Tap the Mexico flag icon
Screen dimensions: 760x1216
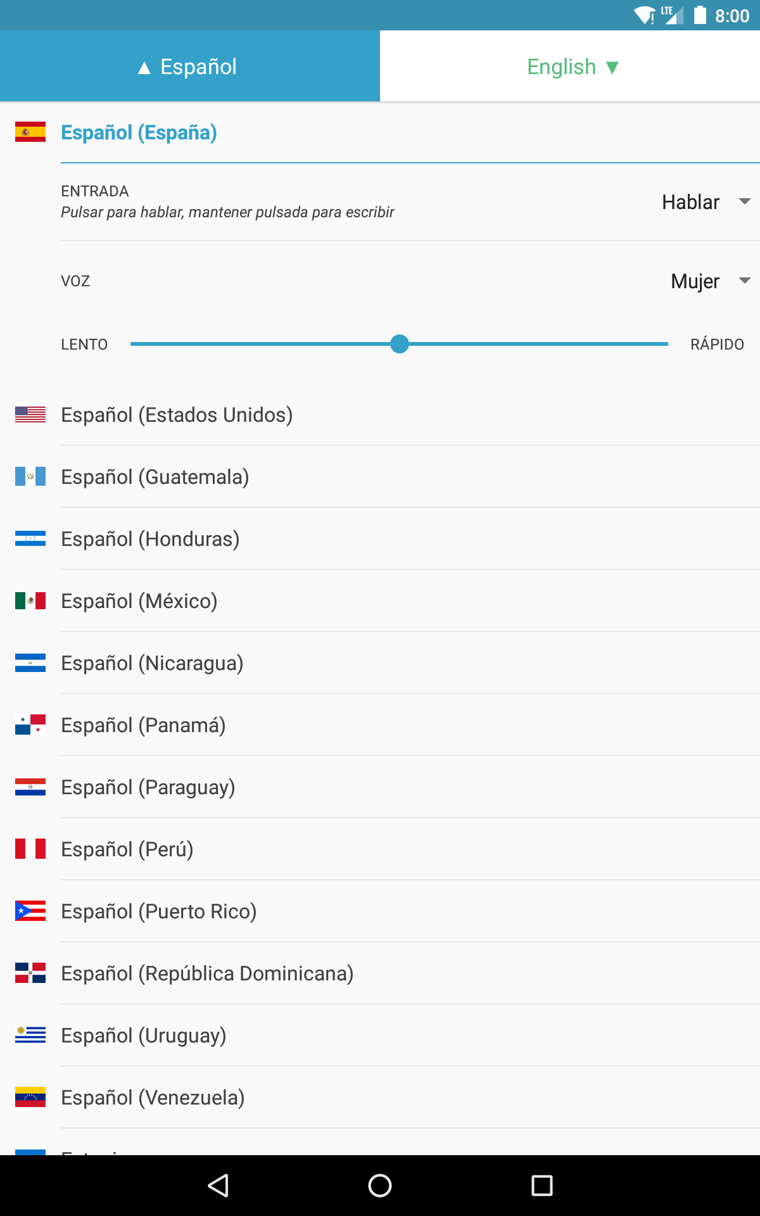[30, 600]
